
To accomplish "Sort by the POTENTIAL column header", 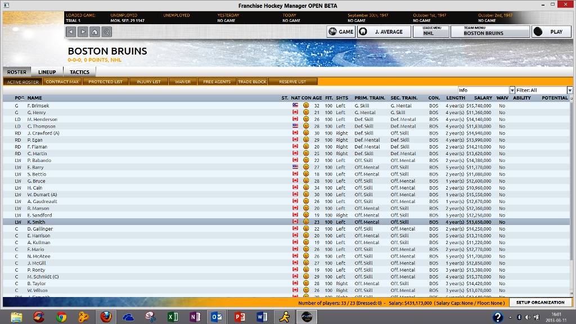I will tap(555, 98).
